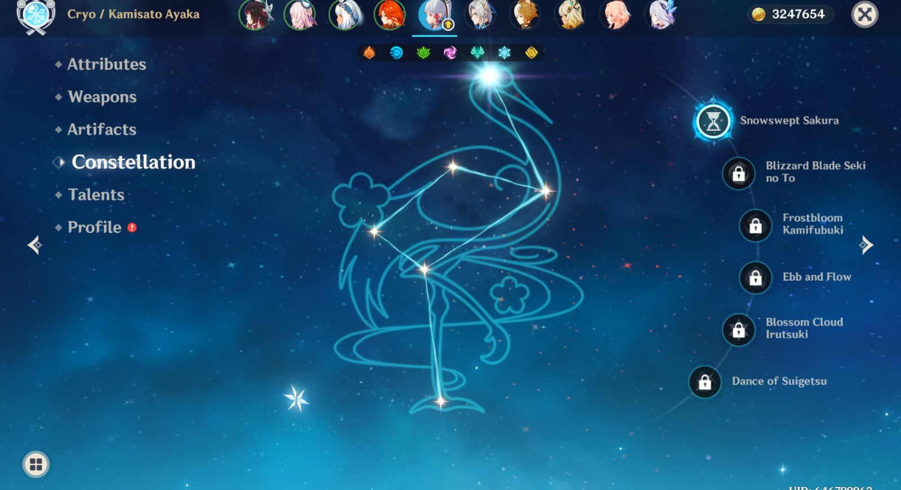Click the locked Dance of Suigetsu node
901x490 pixels.
click(705, 382)
